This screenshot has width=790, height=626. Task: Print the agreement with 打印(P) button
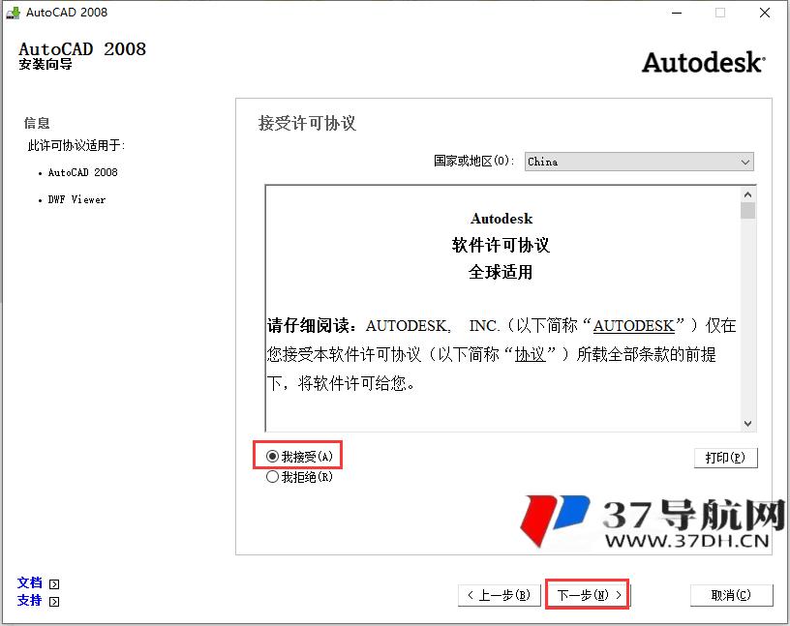click(x=725, y=458)
